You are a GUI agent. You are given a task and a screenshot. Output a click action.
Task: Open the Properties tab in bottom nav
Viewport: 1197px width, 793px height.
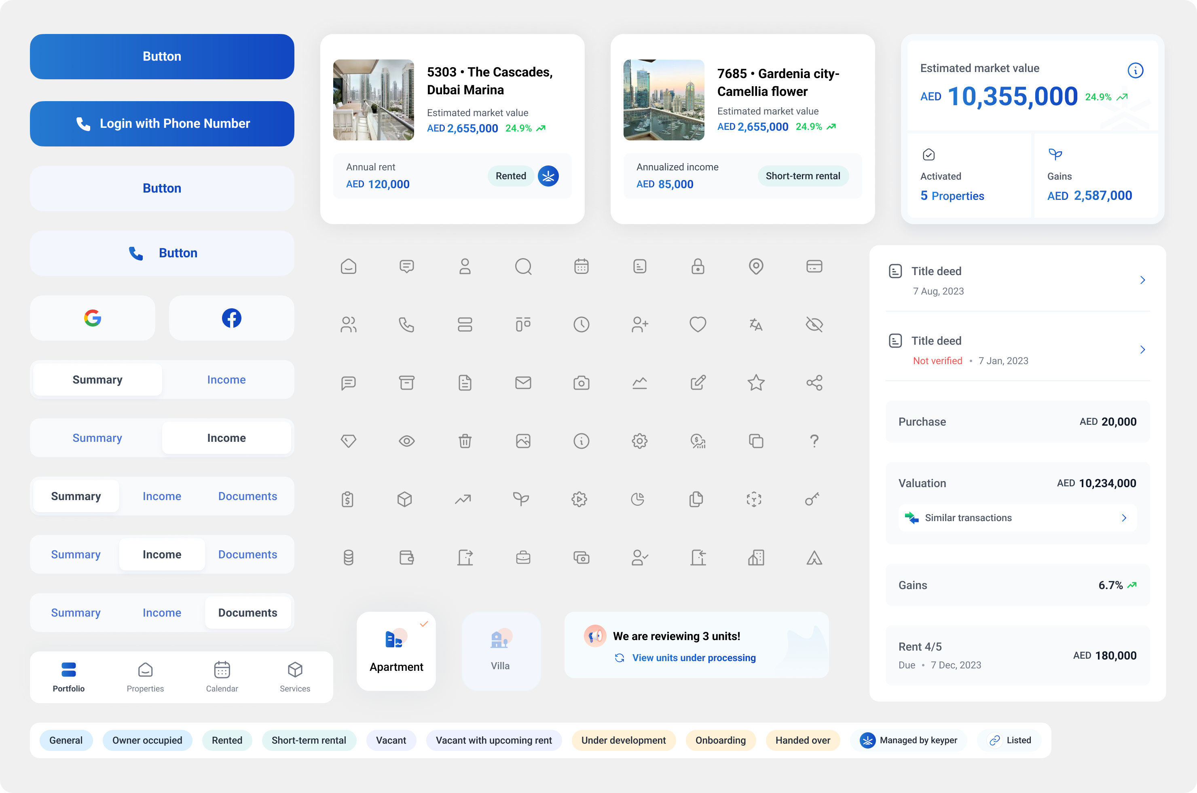click(x=145, y=677)
